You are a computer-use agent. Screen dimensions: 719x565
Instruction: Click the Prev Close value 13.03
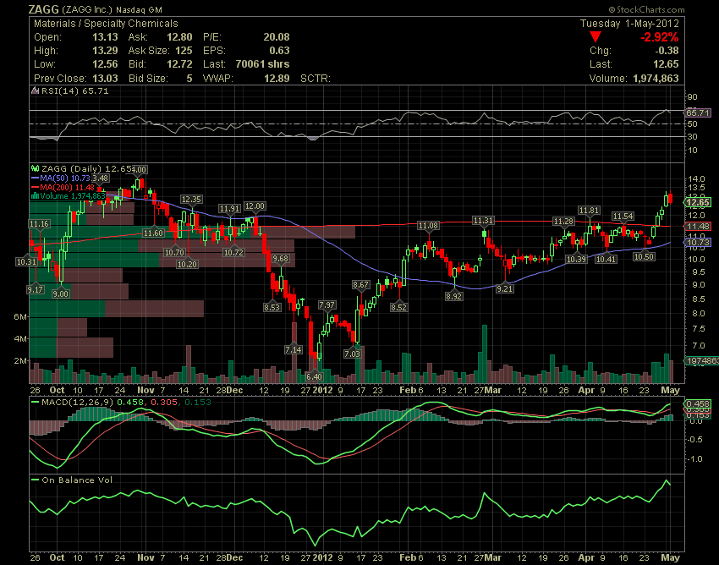tap(105, 79)
